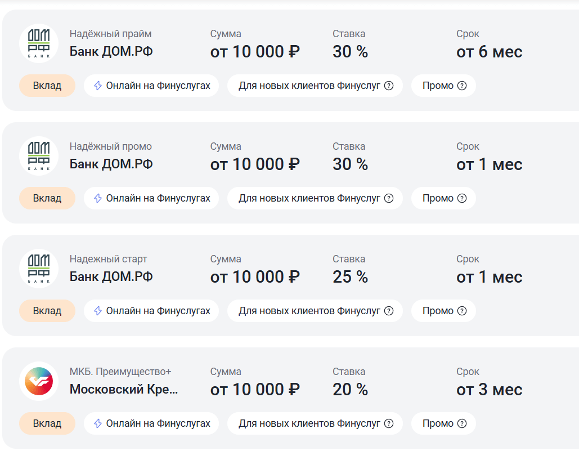Image resolution: width=579 pixels, height=451 pixels.
Task: Click the Сумма label on Надёжный прайм card
Action: point(226,34)
